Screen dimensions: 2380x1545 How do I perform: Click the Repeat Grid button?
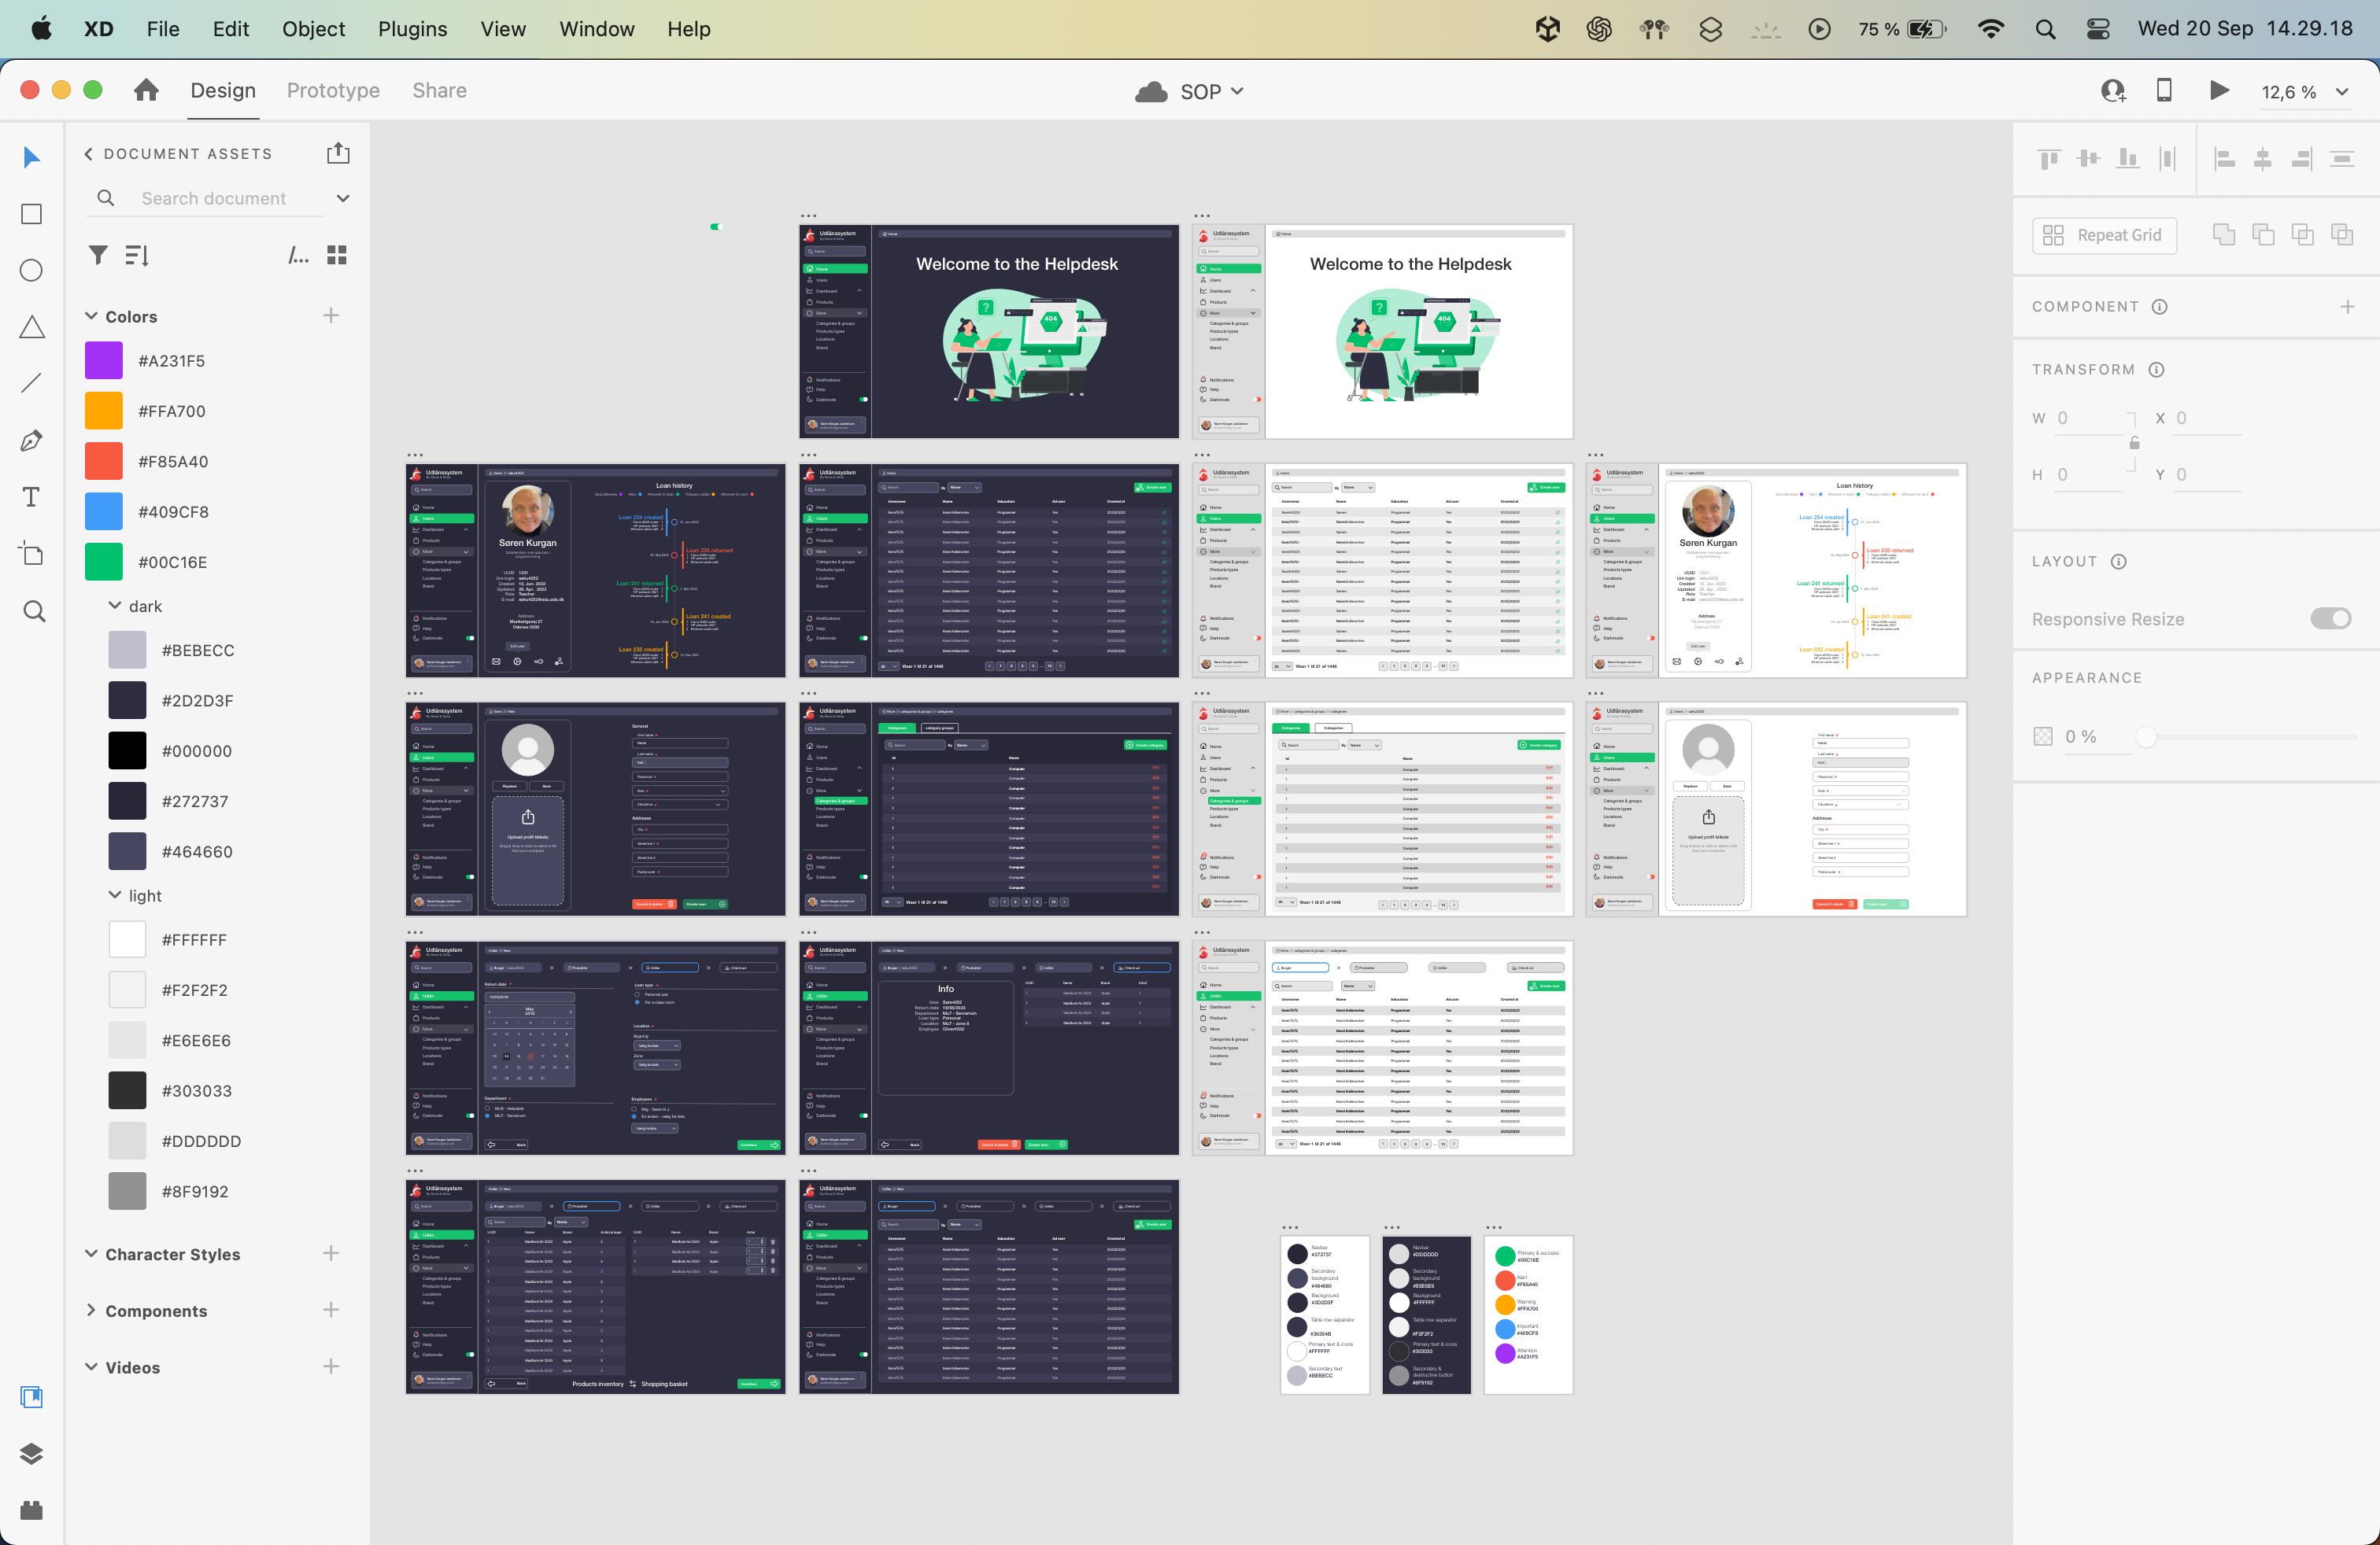pyautogui.click(x=2104, y=235)
